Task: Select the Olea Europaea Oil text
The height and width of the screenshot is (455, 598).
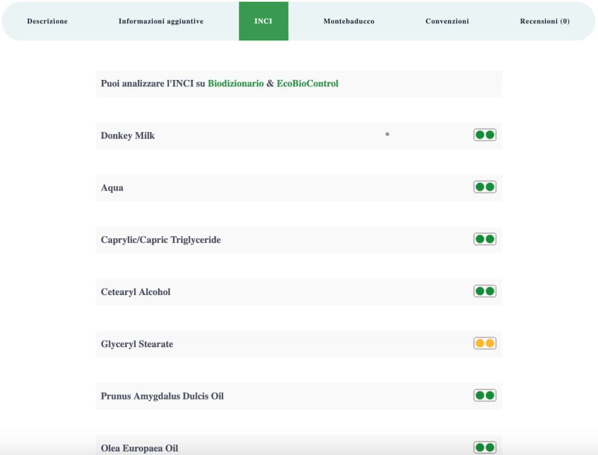Action: point(140,448)
